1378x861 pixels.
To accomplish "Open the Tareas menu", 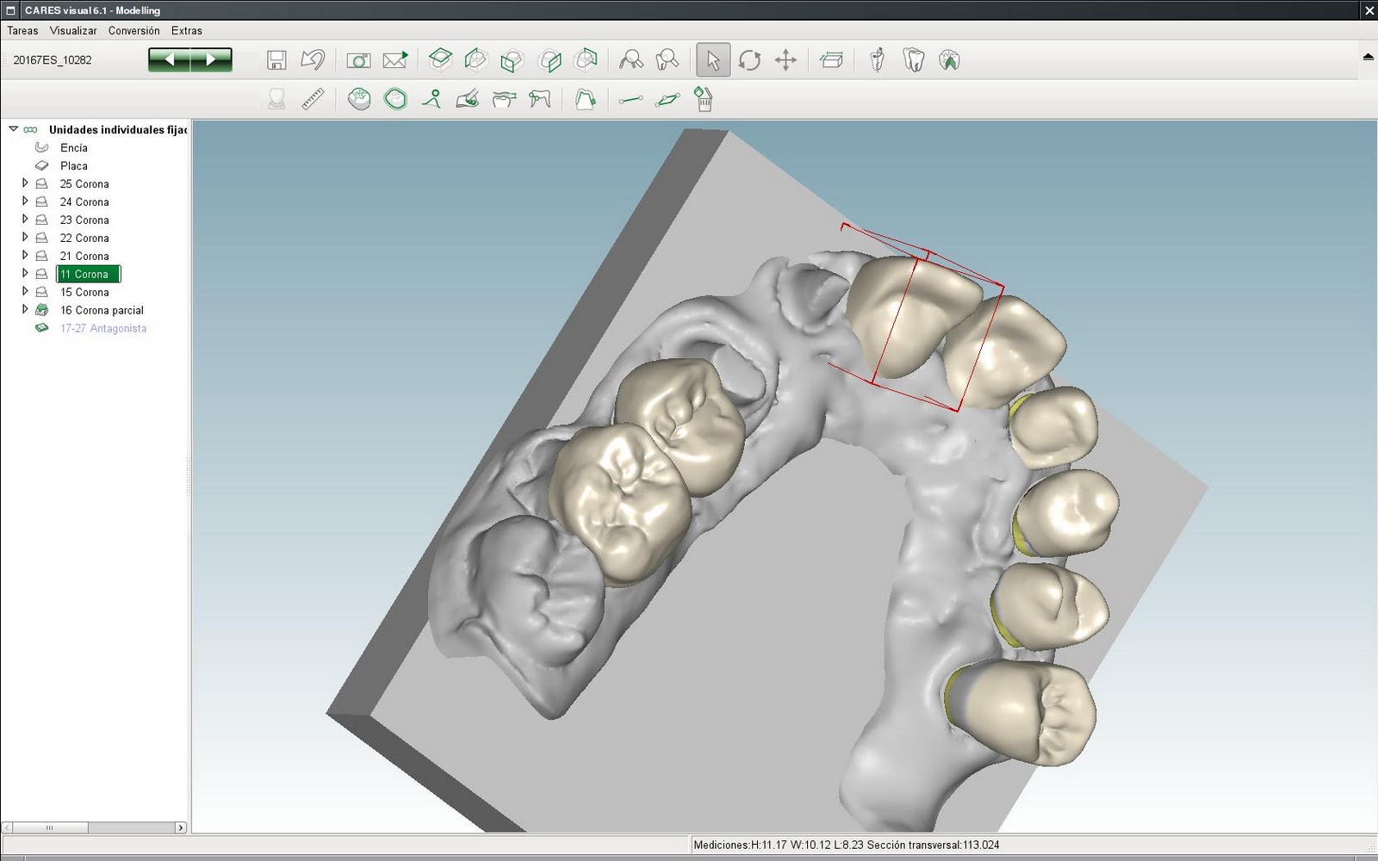I will point(22,30).
